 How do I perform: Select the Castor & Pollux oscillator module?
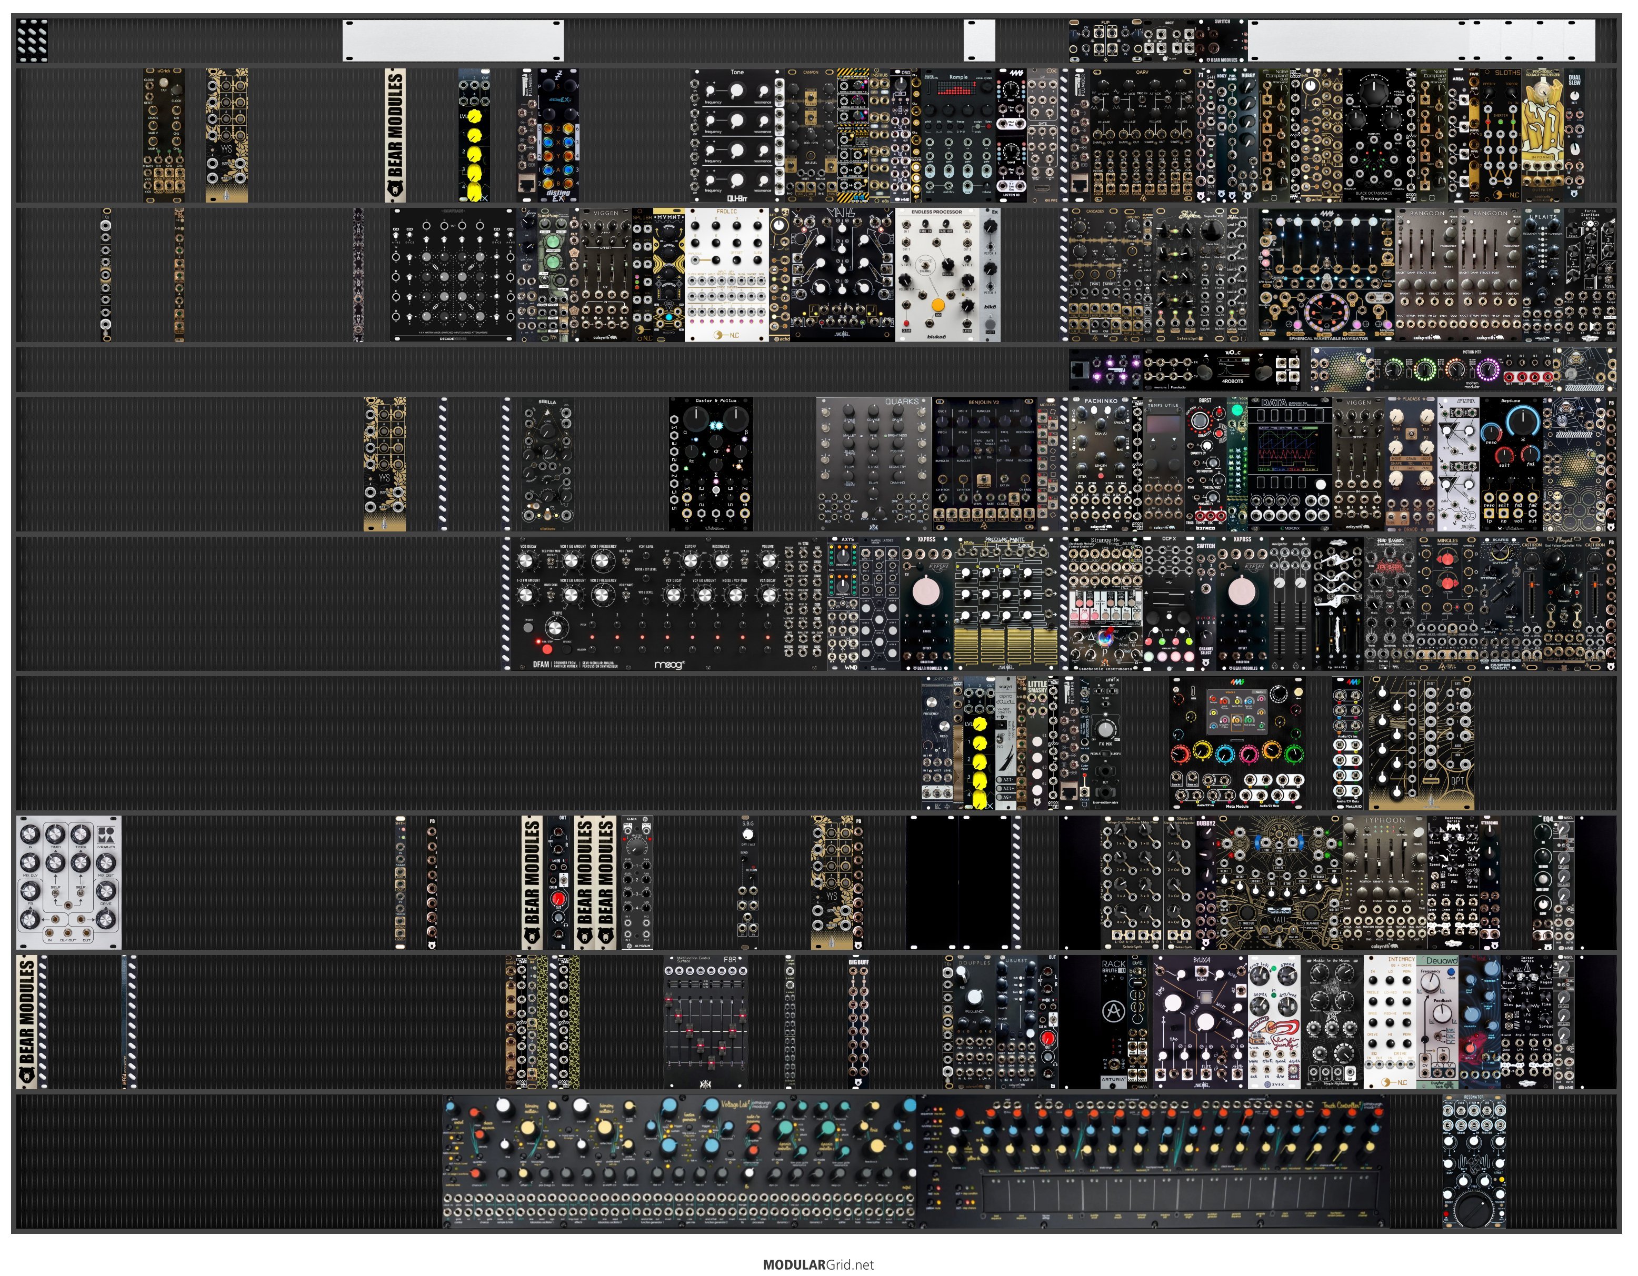(711, 464)
